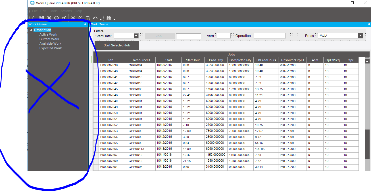Click the Clear brush icon
This screenshot has width=371, height=191.
click(x=64, y=18)
